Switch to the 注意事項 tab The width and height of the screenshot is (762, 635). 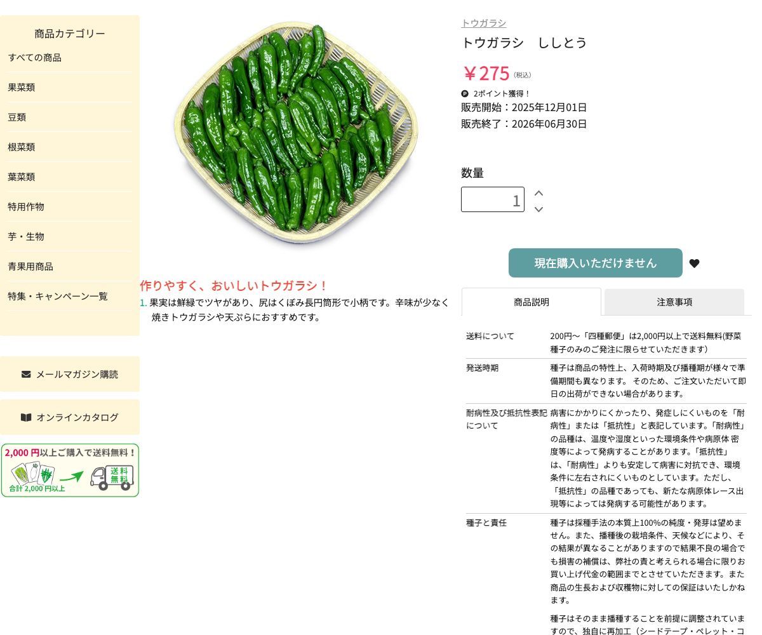[x=674, y=302]
